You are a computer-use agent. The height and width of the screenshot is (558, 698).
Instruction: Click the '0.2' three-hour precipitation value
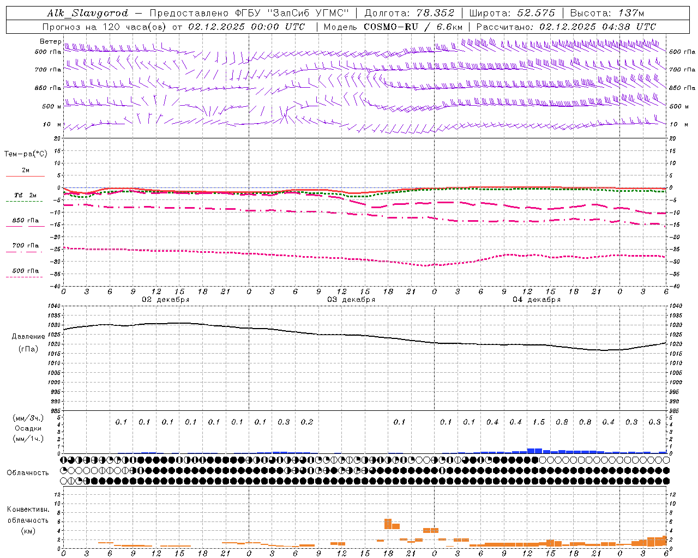point(307,422)
